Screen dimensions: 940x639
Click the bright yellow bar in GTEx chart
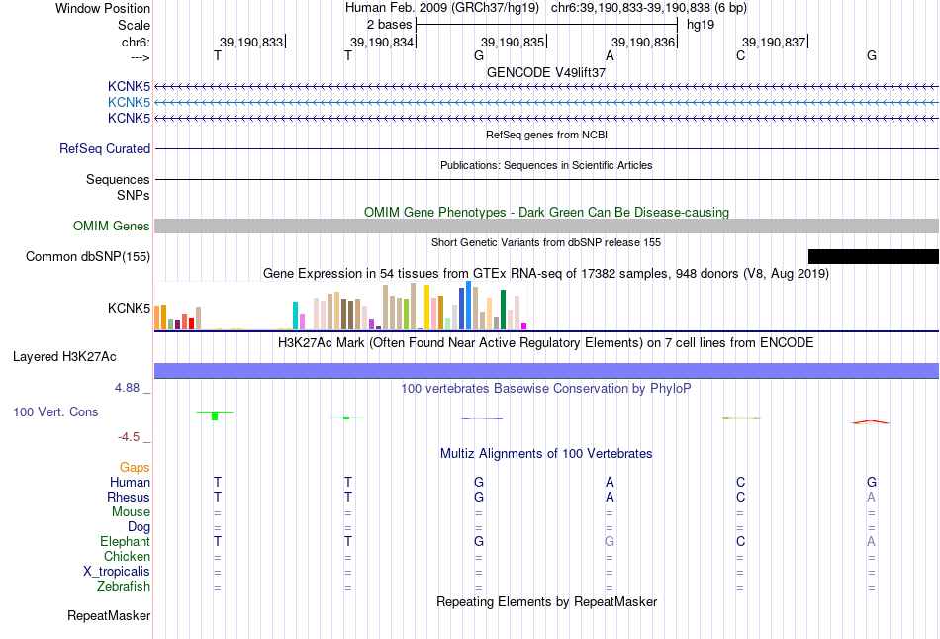pos(426,308)
